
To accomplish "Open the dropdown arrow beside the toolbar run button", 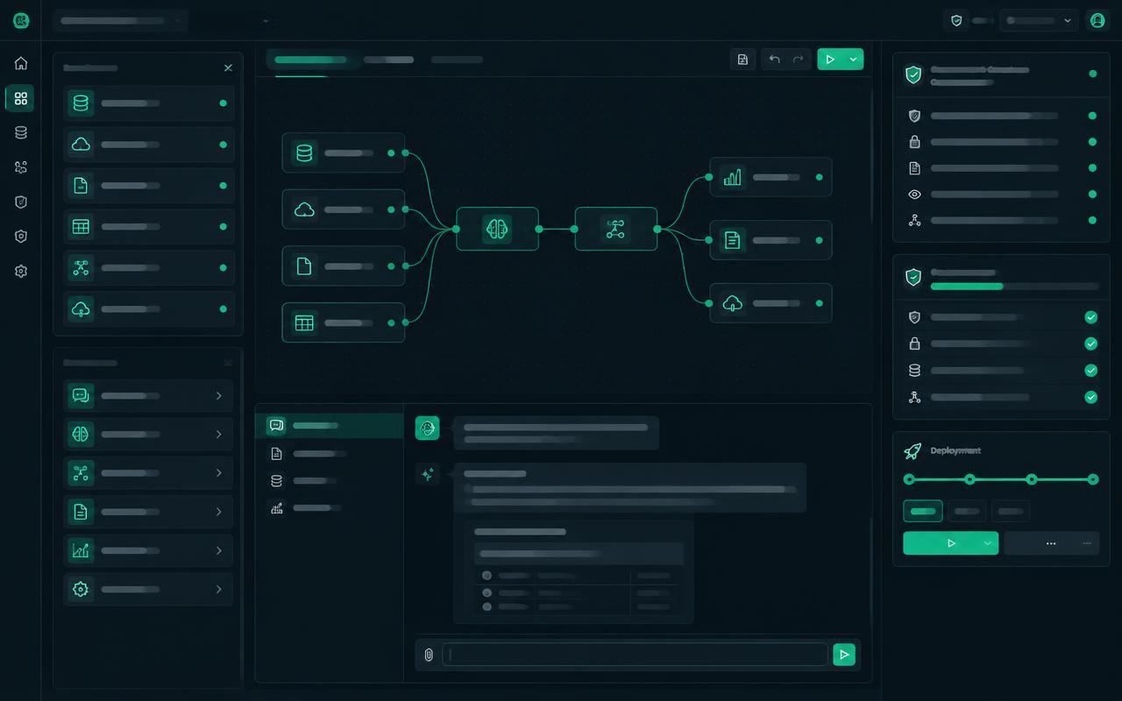I will [x=853, y=59].
